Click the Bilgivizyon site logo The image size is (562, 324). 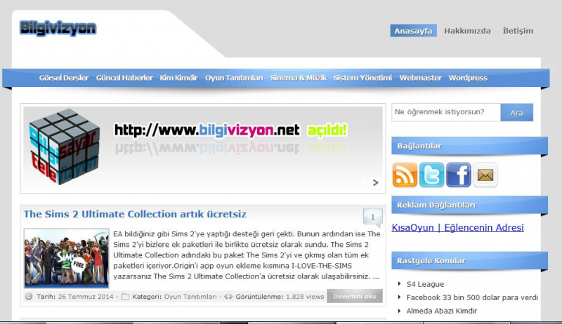[x=58, y=28]
